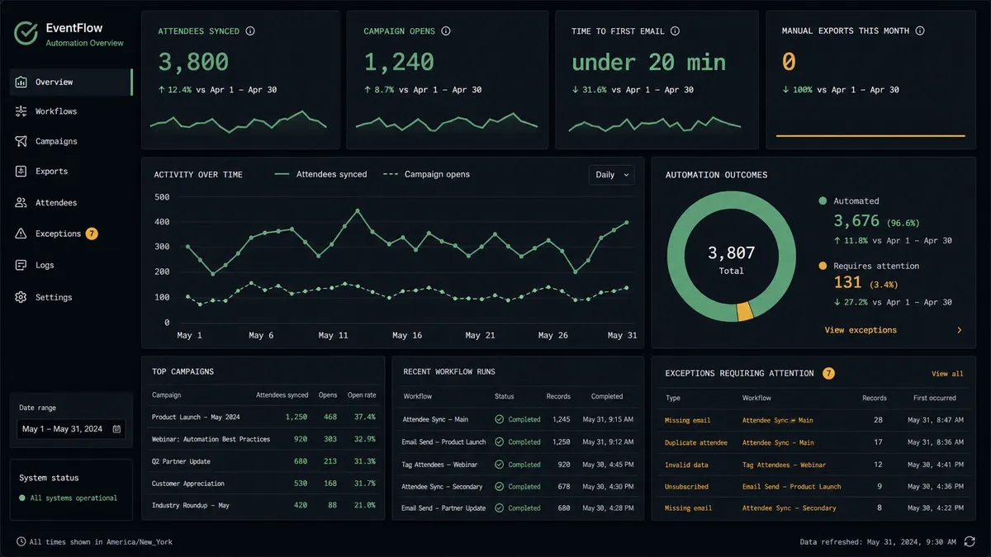Click the Exceptions warning triangle icon
991x557 pixels.
(21, 234)
